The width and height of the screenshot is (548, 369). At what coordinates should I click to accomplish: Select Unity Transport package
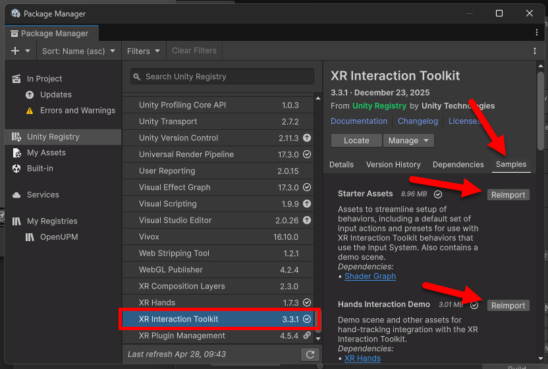218,121
